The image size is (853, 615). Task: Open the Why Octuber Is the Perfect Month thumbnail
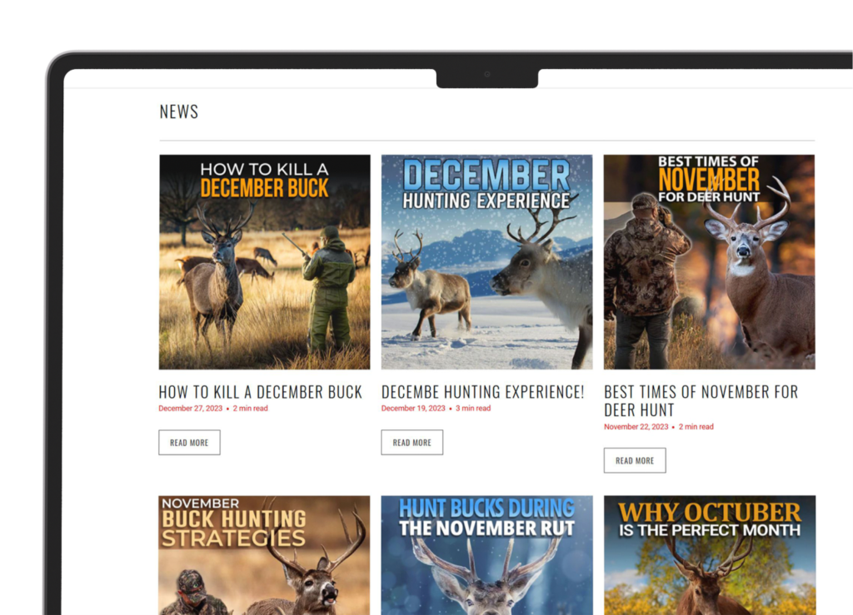(710, 555)
